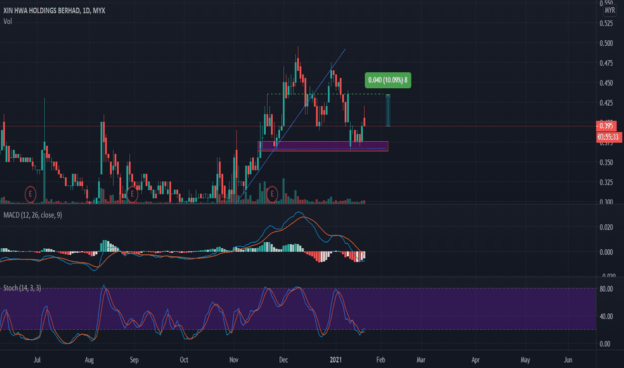The image size is (624, 368).
Task: Click the MYR currency button
Action: click(610, 10)
